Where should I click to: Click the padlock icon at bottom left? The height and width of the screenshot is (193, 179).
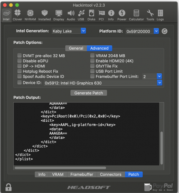pyautogui.click(x=8, y=187)
